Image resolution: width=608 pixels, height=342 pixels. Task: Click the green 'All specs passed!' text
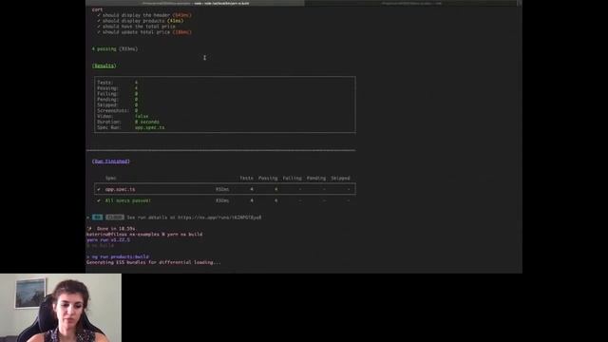[128, 200]
